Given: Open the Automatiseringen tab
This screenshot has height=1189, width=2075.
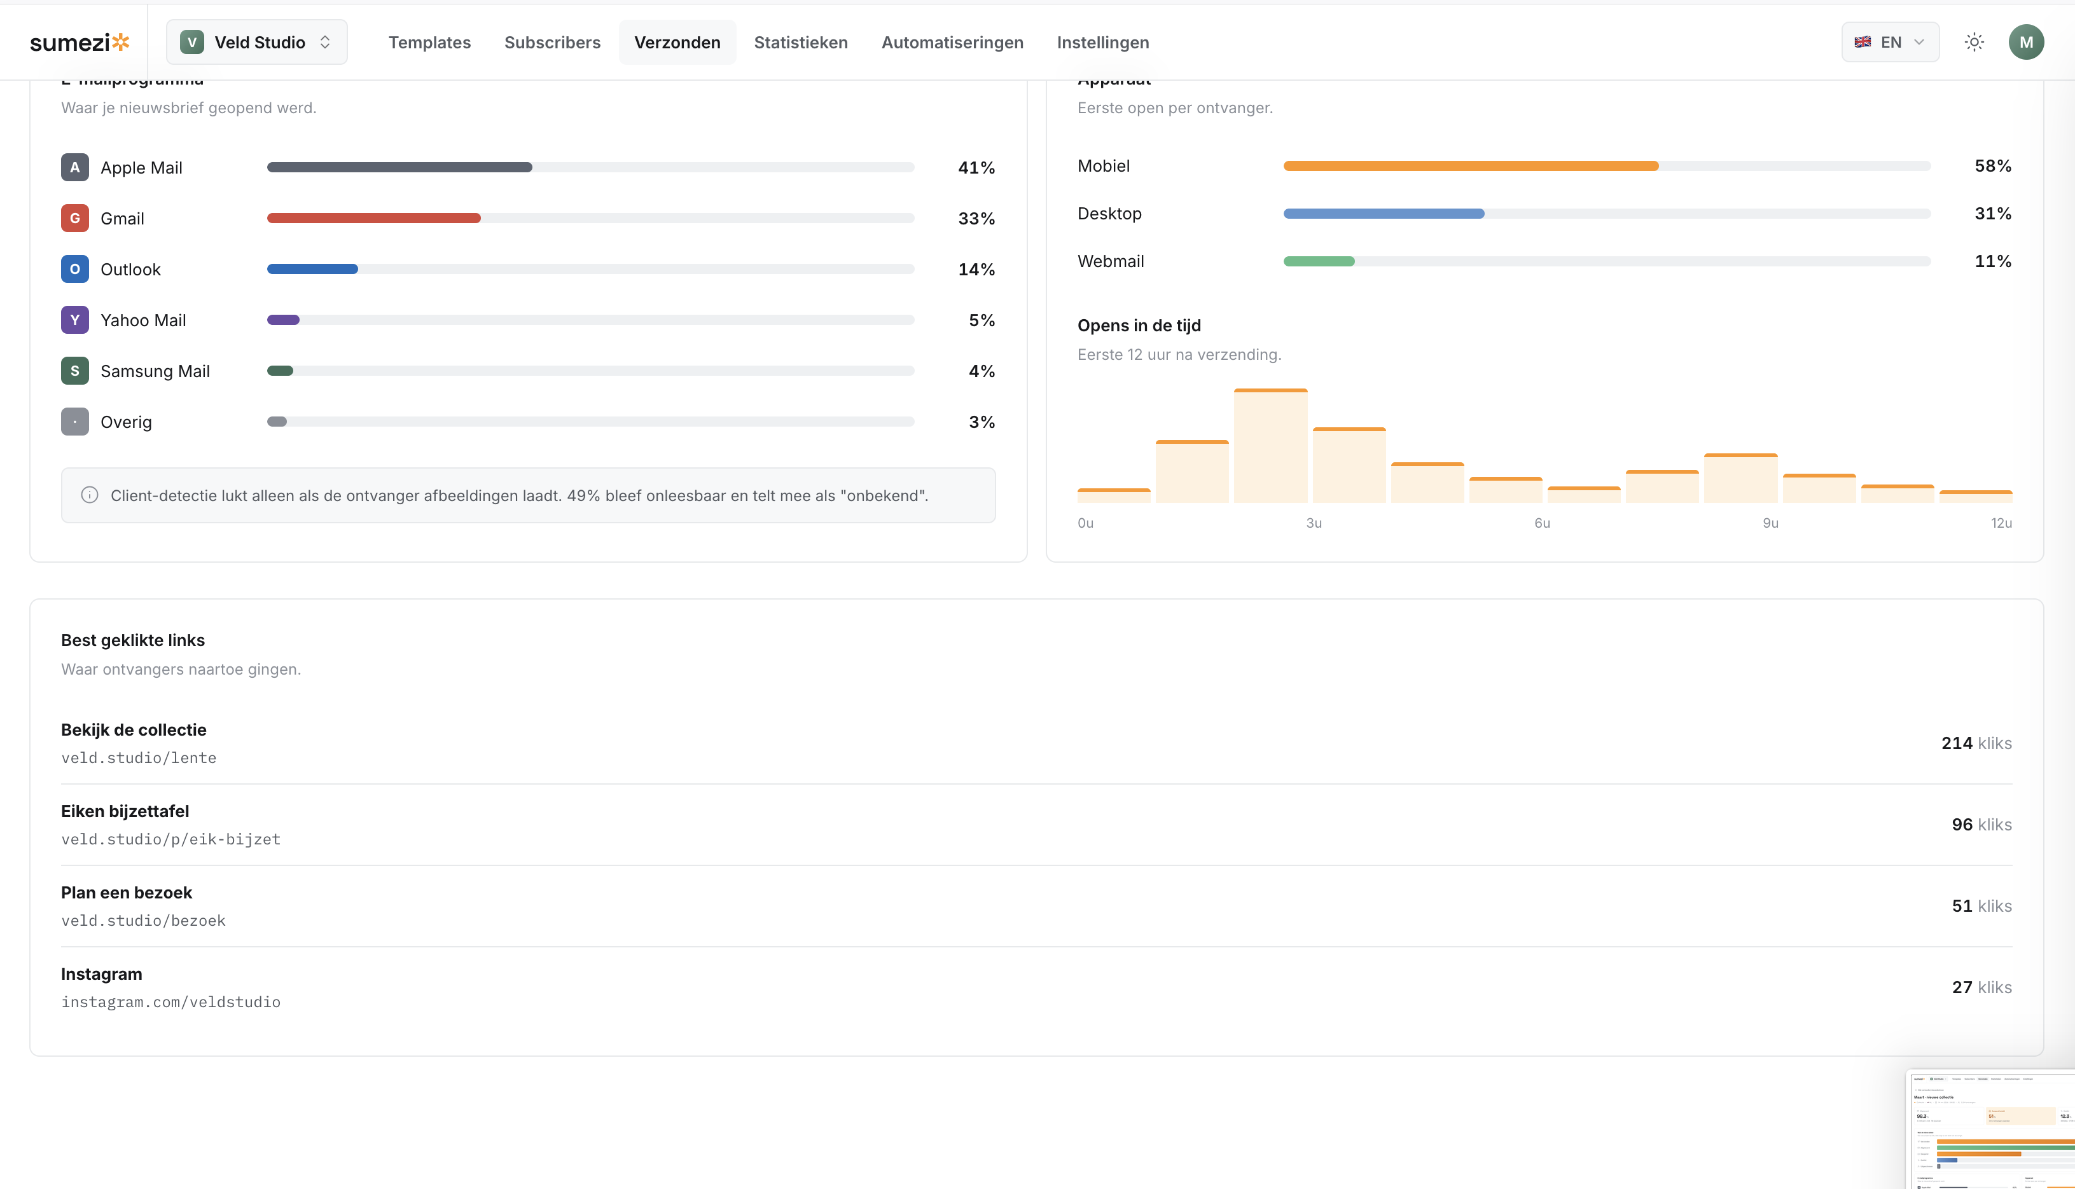Looking at the screenshot, I should coord(952,43).
